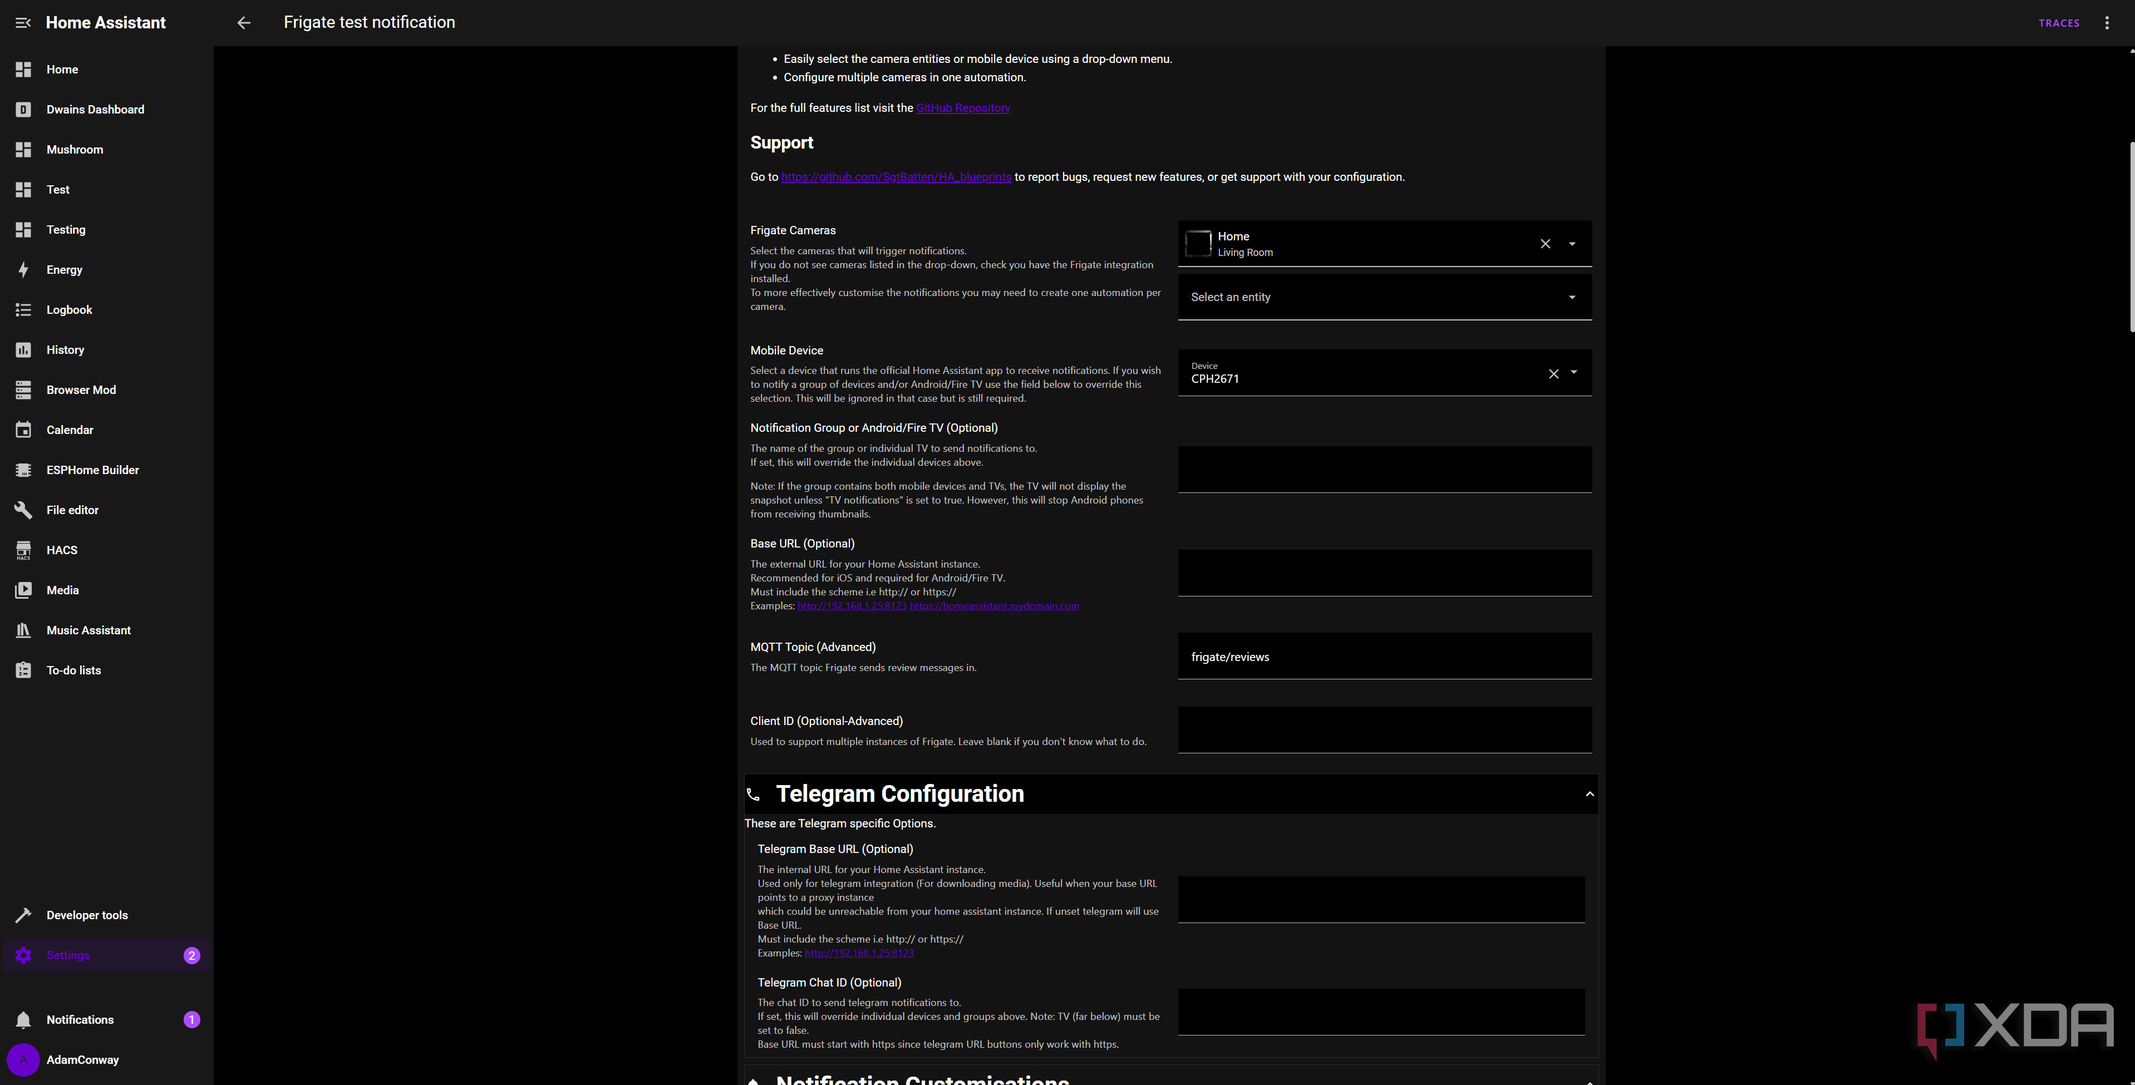Click the Dwains Dashboard icon
Viewport: 2135px width, 1085px height.
23,110
